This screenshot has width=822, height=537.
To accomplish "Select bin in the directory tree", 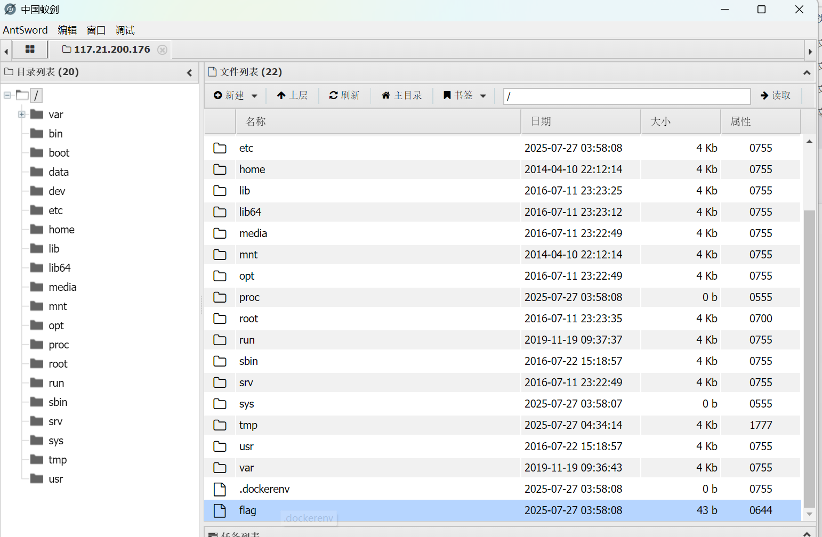I will click(55, 134).
